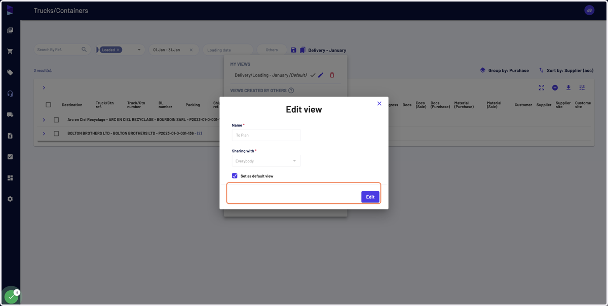The image size is (608, 306).
Task: Click the Docs (Purchase) column header
Action: tap(440, 105)
